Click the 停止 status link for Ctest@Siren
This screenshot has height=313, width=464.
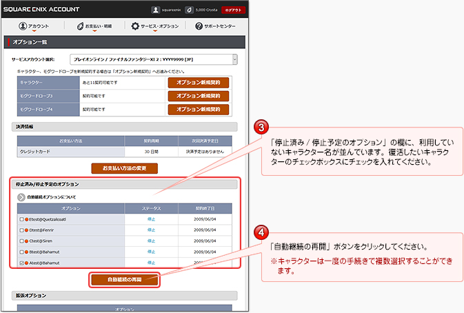(x=151, y=241)
